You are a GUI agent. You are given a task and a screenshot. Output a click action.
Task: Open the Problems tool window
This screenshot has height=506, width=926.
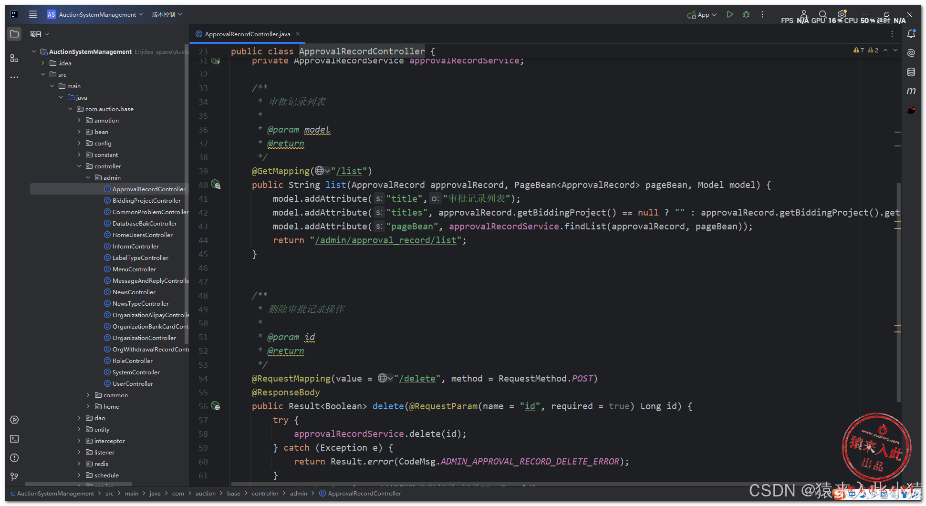click(x=14, y=458)
